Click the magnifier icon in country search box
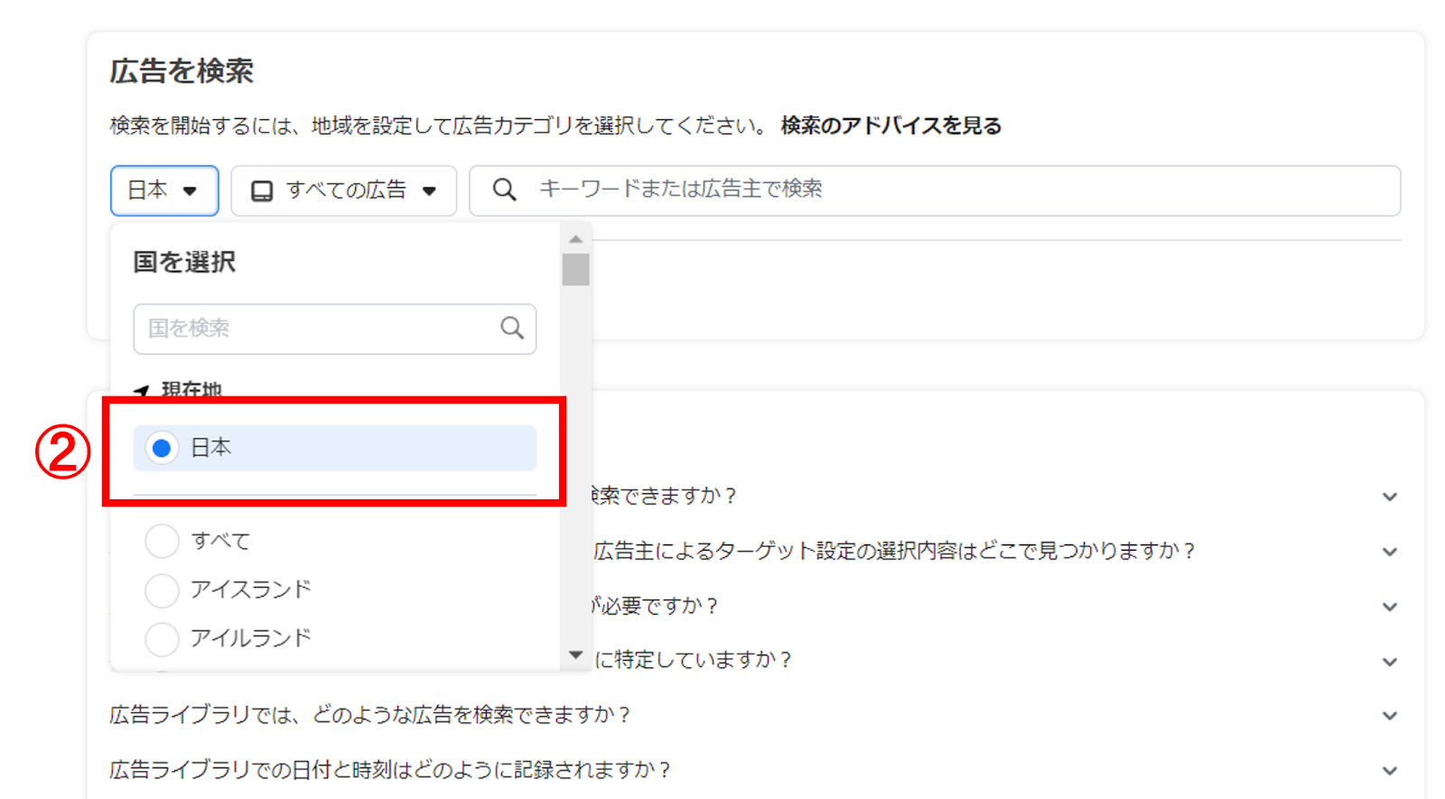Image resolution: width=1445 pixels, height=799 pixels. coord(512,328)
